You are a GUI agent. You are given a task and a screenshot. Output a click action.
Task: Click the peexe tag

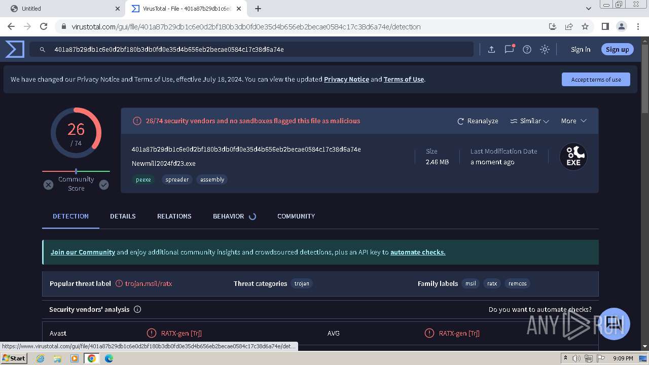[143, 179]
